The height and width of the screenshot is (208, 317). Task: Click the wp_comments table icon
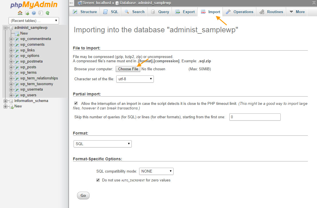(17, 45)
